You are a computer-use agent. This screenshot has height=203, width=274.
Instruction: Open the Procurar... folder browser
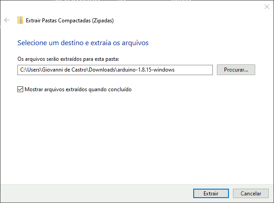[x=236, y=70]
